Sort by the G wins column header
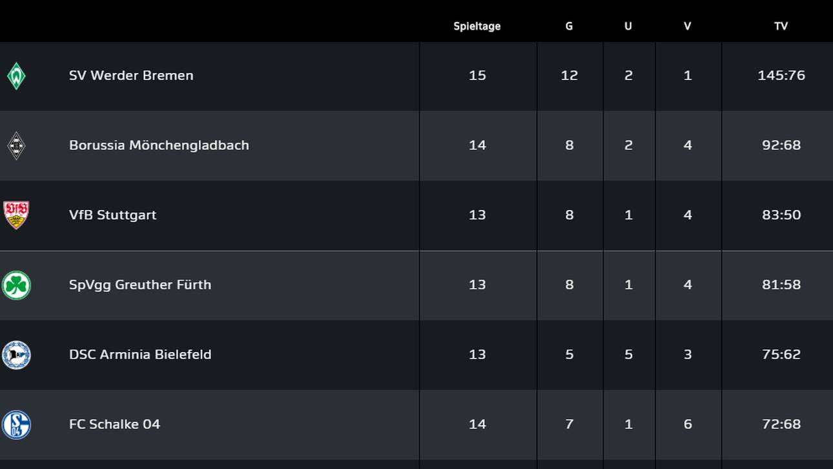Image resolution: width=833 pixels, height=469 pixels. pos(569,26)
